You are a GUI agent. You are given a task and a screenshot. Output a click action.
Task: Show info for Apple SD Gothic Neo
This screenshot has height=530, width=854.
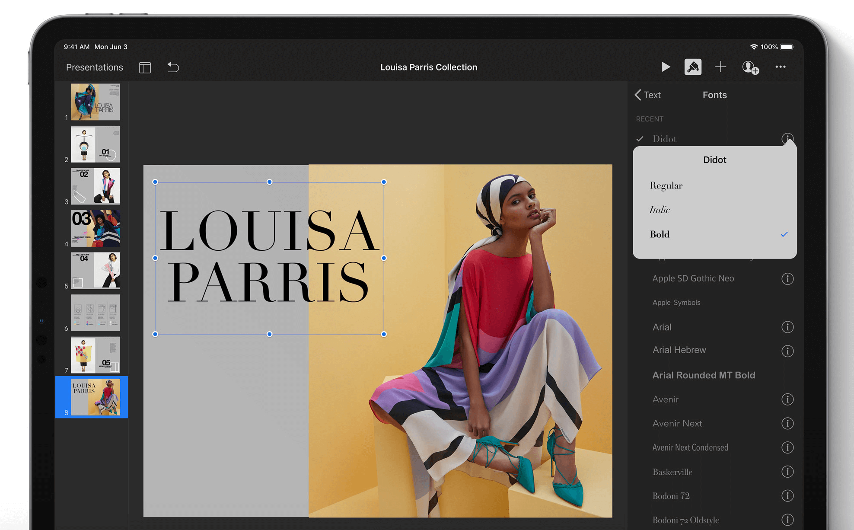point(787,279)
